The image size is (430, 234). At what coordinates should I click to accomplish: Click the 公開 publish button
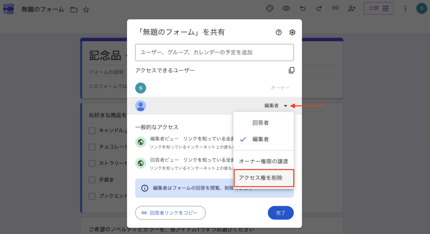[378, 9]
